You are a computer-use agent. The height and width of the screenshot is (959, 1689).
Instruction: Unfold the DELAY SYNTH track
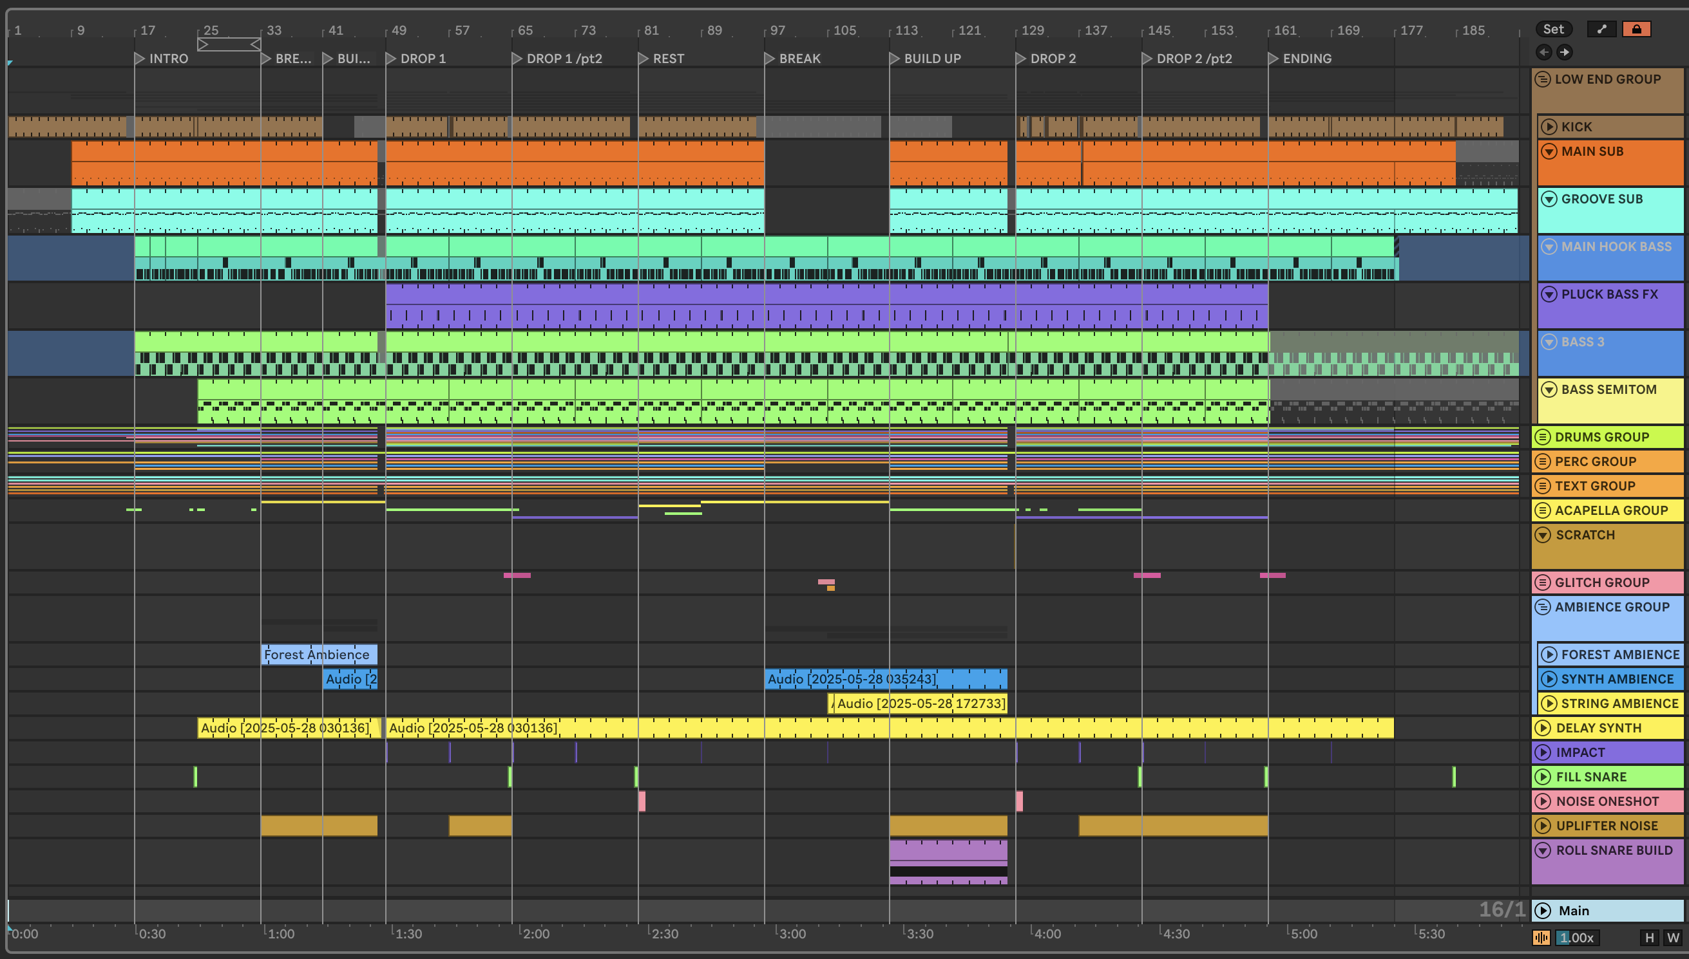coord(1543,728)
